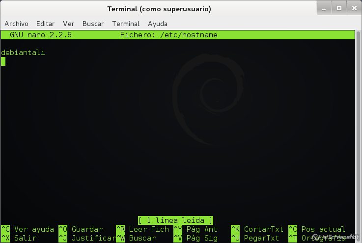The image size is (362, 243).
Task: Close the Terminal window
Action: coord(354,8)
